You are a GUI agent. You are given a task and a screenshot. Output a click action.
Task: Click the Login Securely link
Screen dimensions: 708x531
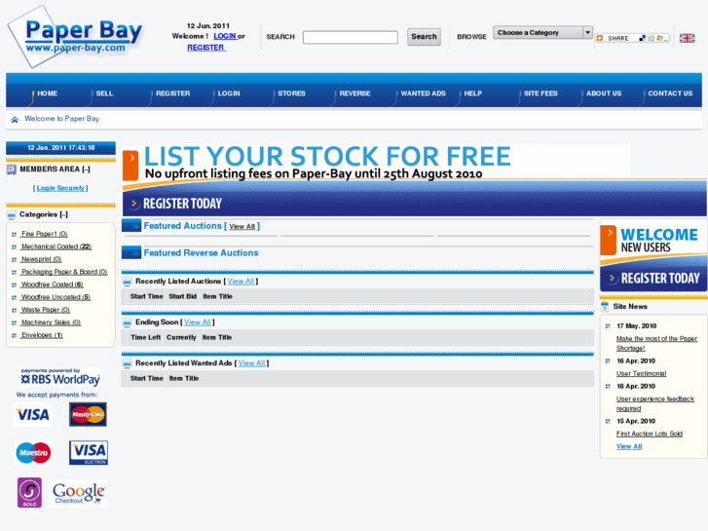[60, 188]
